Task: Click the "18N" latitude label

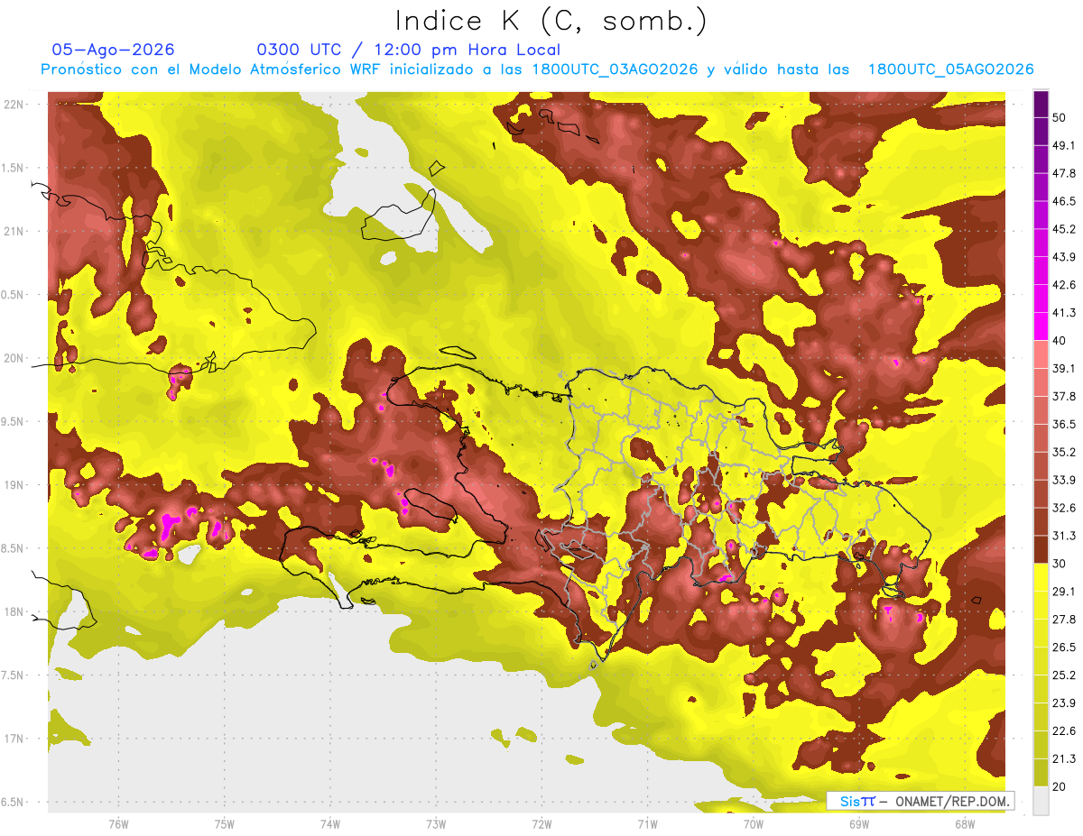Action: tap(13, 611)
